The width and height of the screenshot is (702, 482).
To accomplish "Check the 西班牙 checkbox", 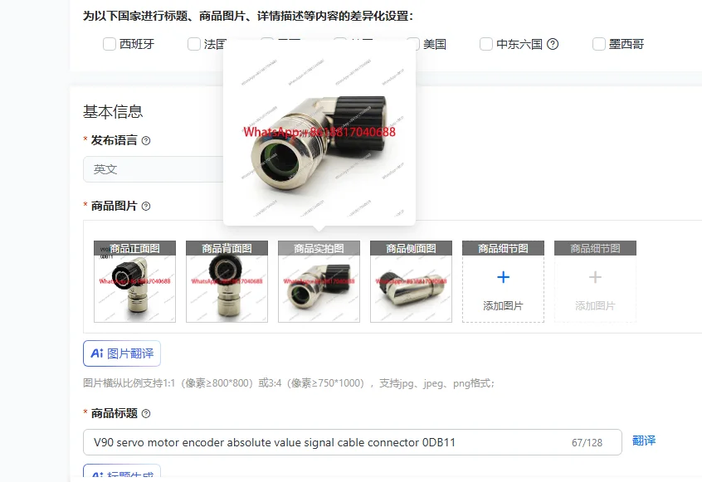I will point(110,44).
